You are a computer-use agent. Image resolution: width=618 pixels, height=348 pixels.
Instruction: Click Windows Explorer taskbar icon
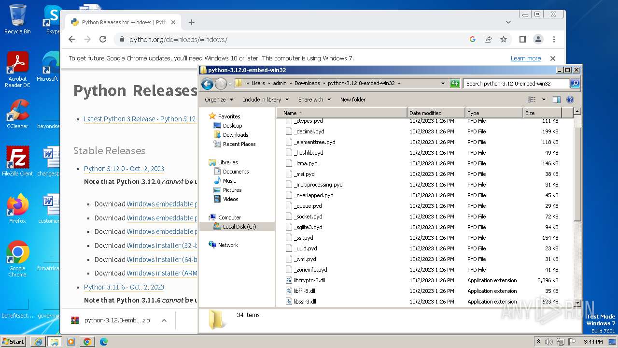[x=54, y=342]
